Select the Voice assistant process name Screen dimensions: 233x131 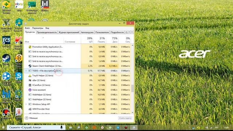pos(39,90)
